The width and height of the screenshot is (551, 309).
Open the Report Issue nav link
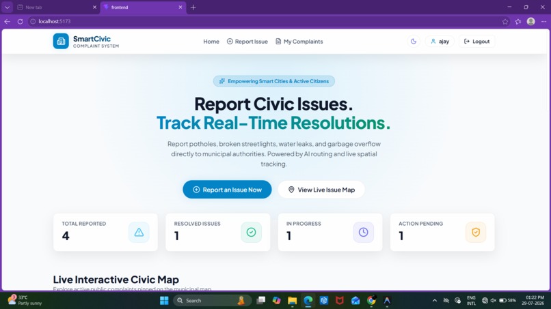[247, 42]
